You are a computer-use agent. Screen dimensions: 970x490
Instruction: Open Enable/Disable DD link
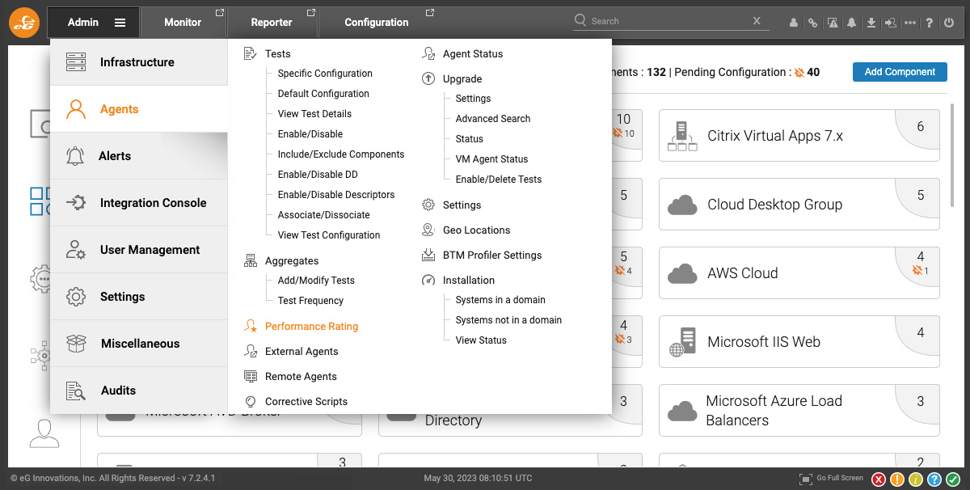(x=318, y=175)
